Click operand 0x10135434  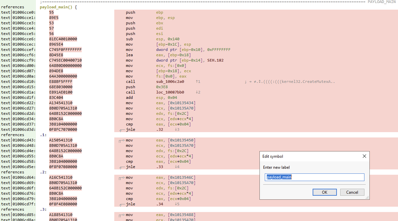tap(181, 103)
